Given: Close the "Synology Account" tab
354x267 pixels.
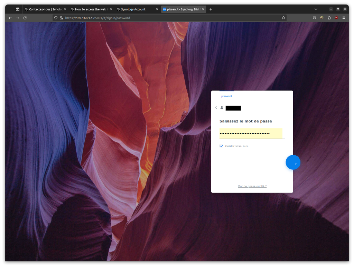Looking at the screenshot, I should tap(157, 9).
